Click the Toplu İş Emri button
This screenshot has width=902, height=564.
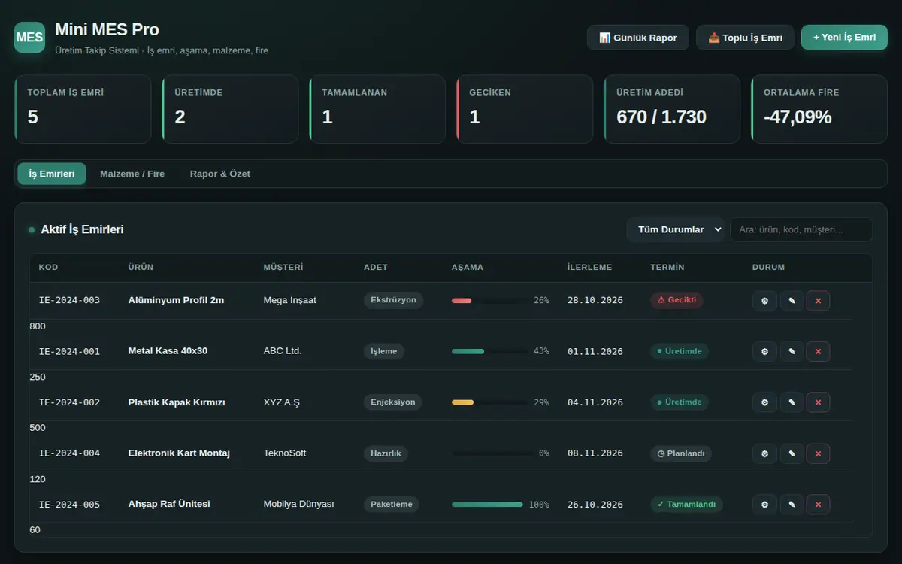coord(745,38)
